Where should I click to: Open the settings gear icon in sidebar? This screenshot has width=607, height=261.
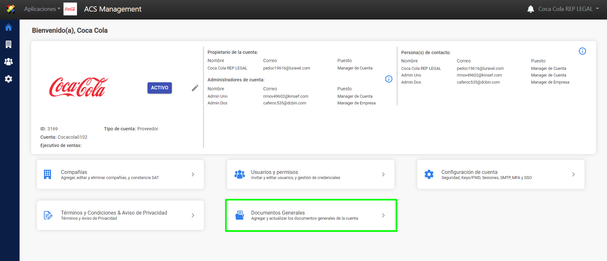(9, 79)
